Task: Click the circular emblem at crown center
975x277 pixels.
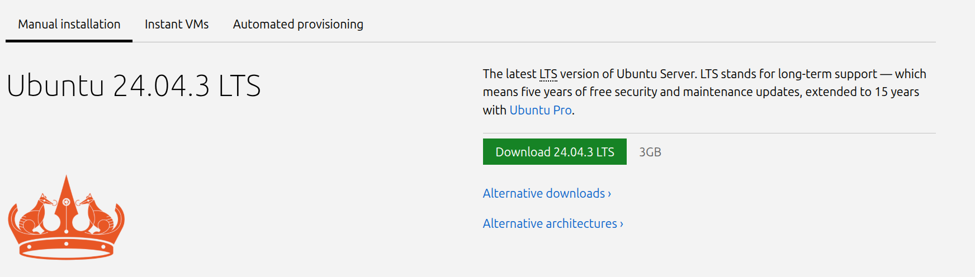Action: [67, 202]
